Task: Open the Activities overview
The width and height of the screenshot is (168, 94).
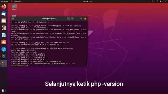Action: coord(4,1)
